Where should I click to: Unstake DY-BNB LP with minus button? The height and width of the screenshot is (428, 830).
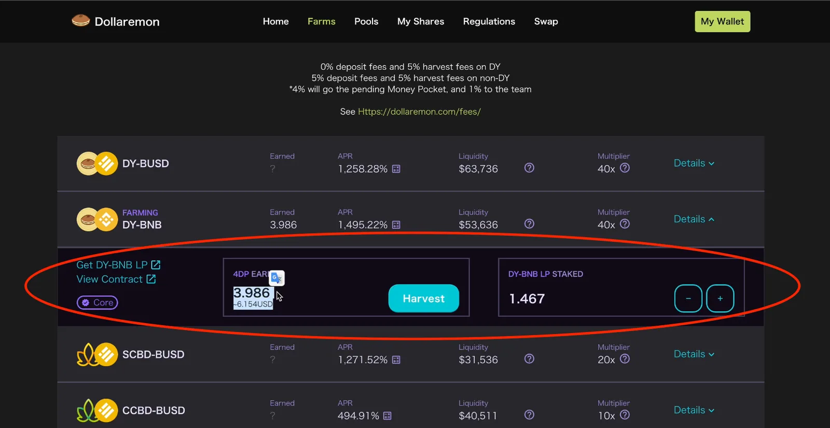pyautogui.click(x=688, y=298)
